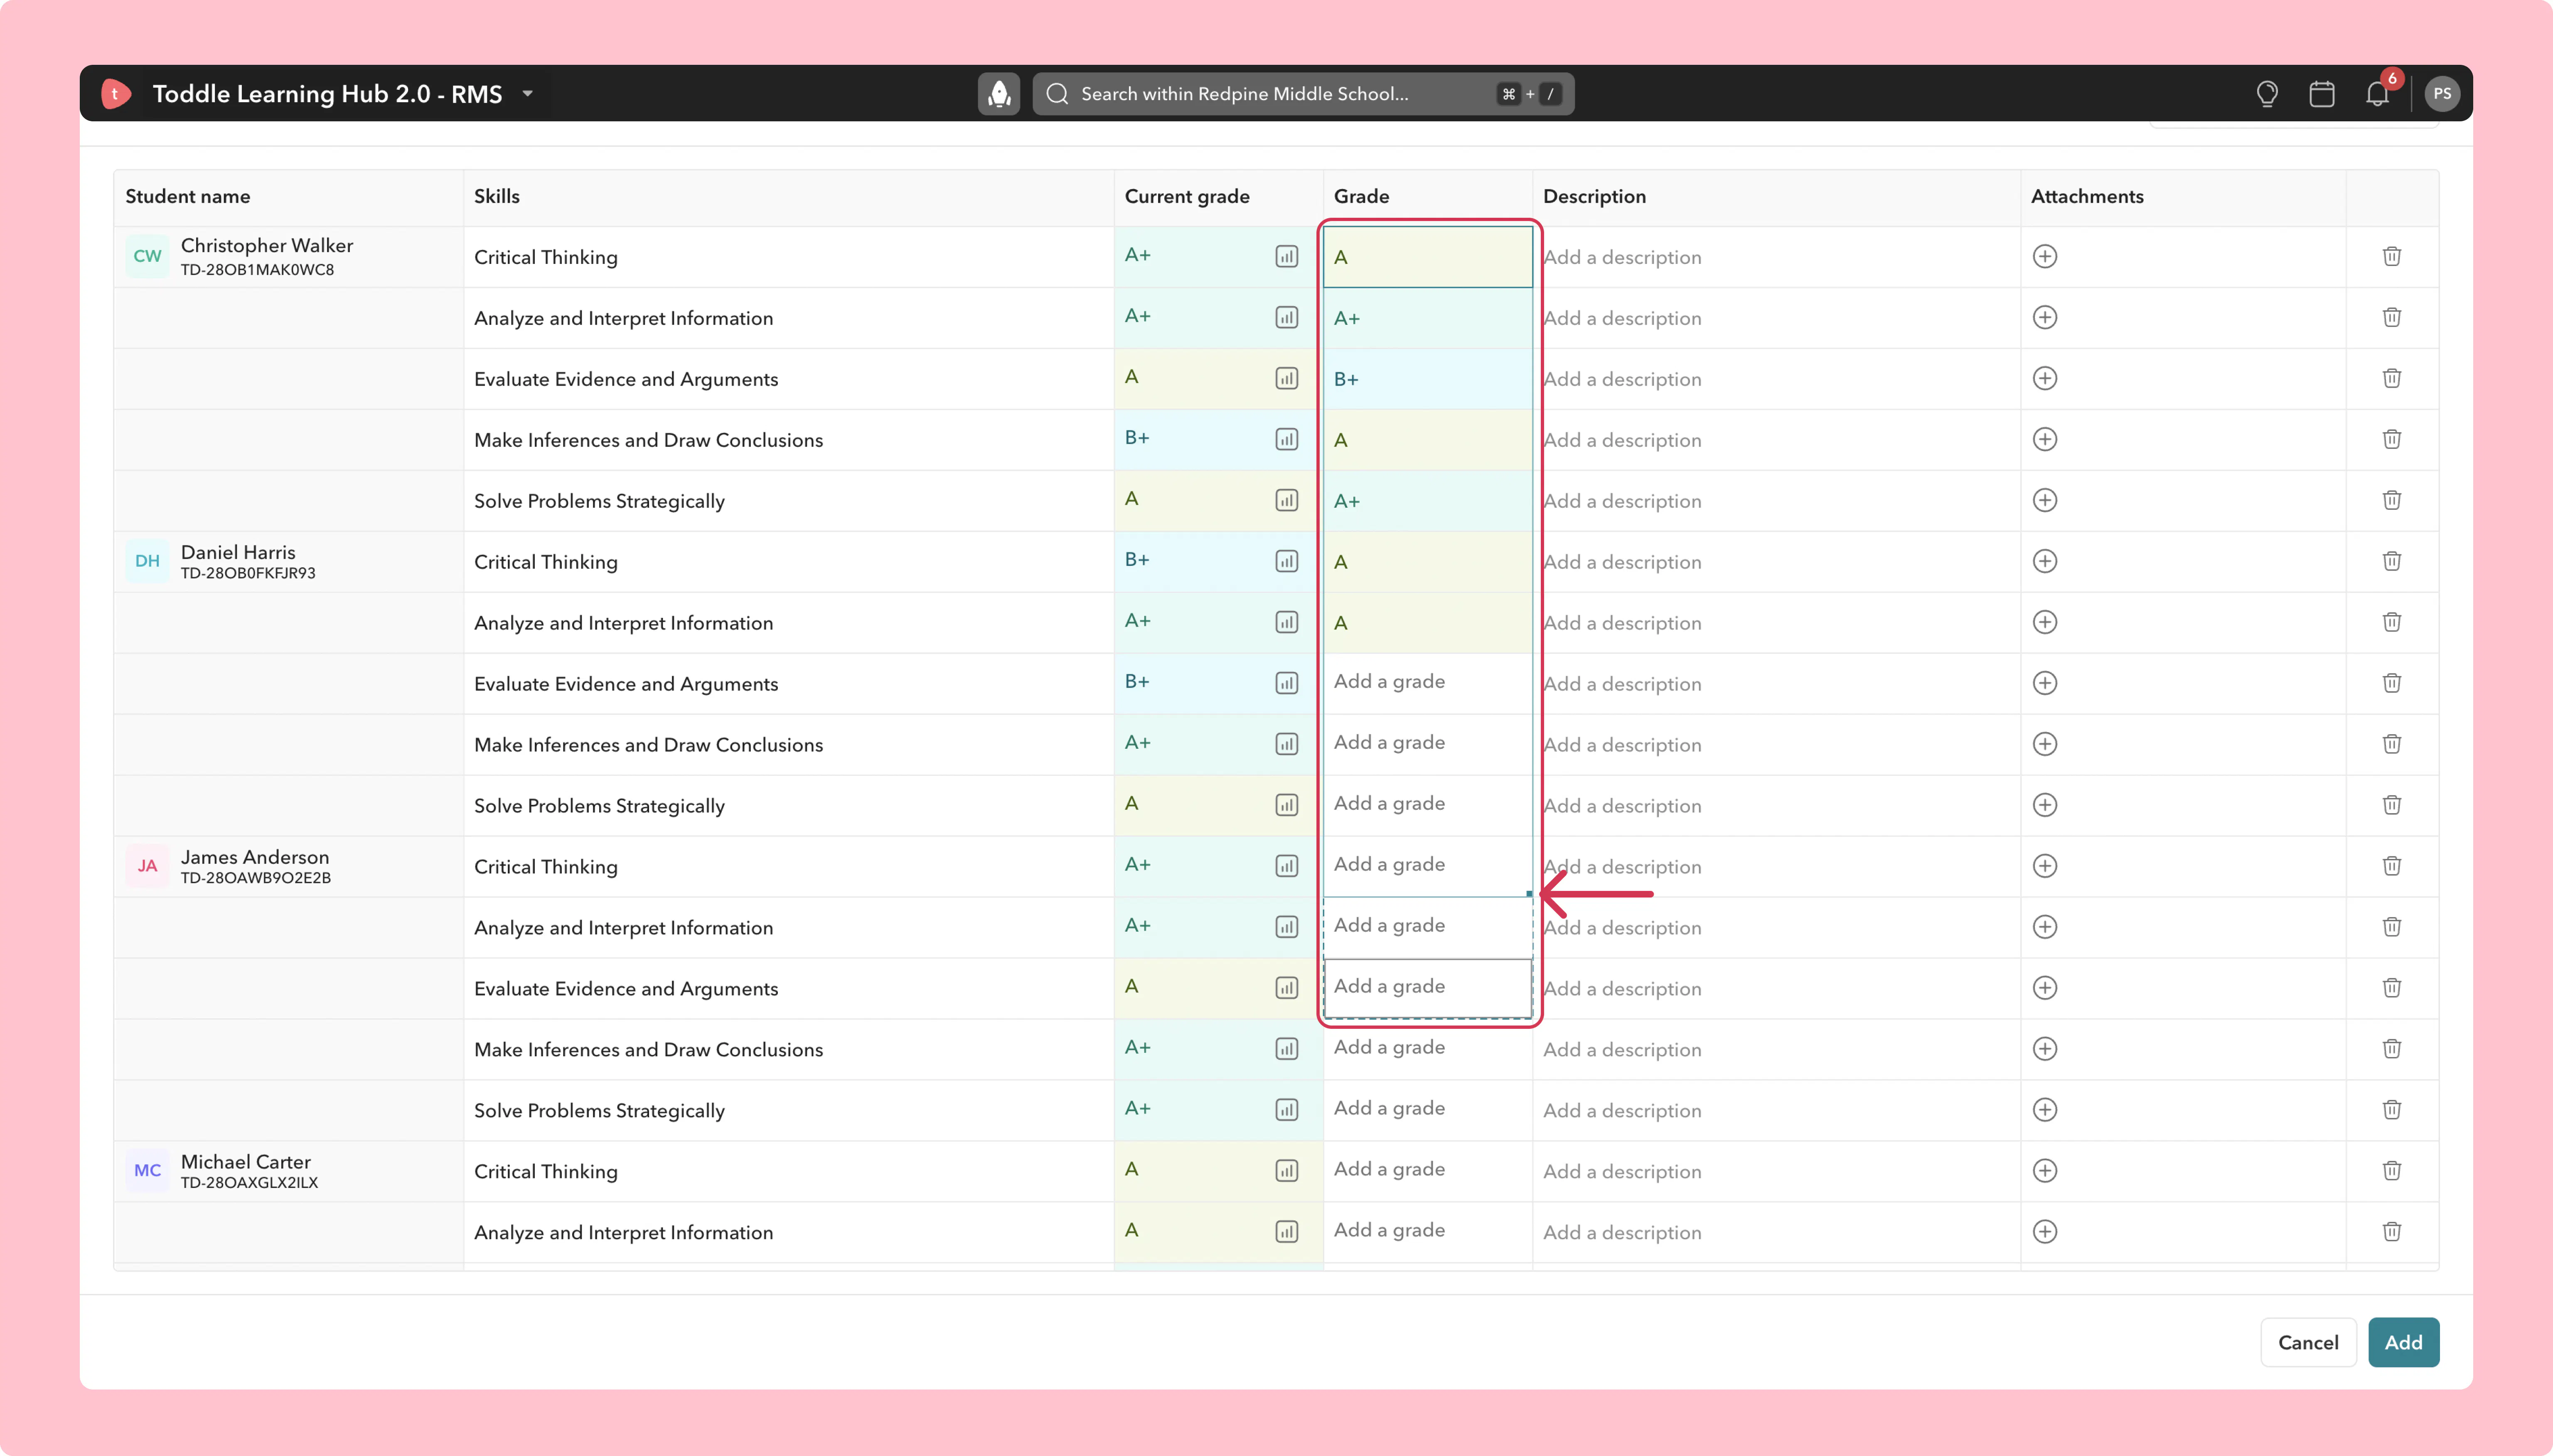Open grade chart for Daniel Harris Make Inferences row

pos(1287,745)
